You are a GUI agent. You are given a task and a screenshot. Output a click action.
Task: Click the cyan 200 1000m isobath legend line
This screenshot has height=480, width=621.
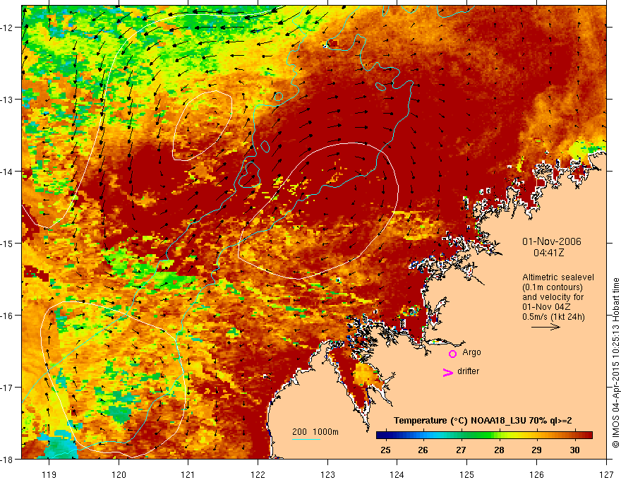pos(306,439)
